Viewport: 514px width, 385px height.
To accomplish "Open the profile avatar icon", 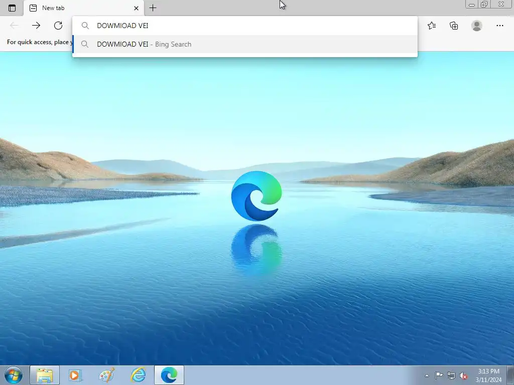I will click(x=477, y=26).
